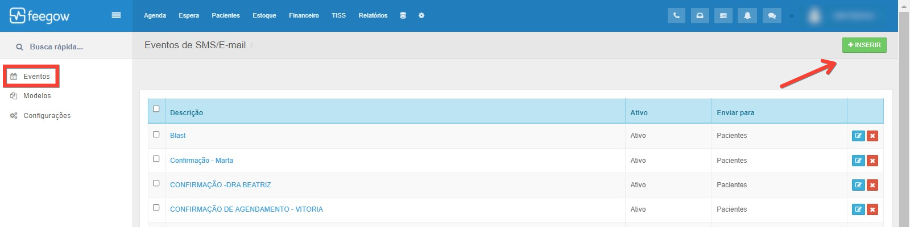Click the green INSERIR button
The image size is (910, 227).
pyautogui.click(x=864, y=45)
